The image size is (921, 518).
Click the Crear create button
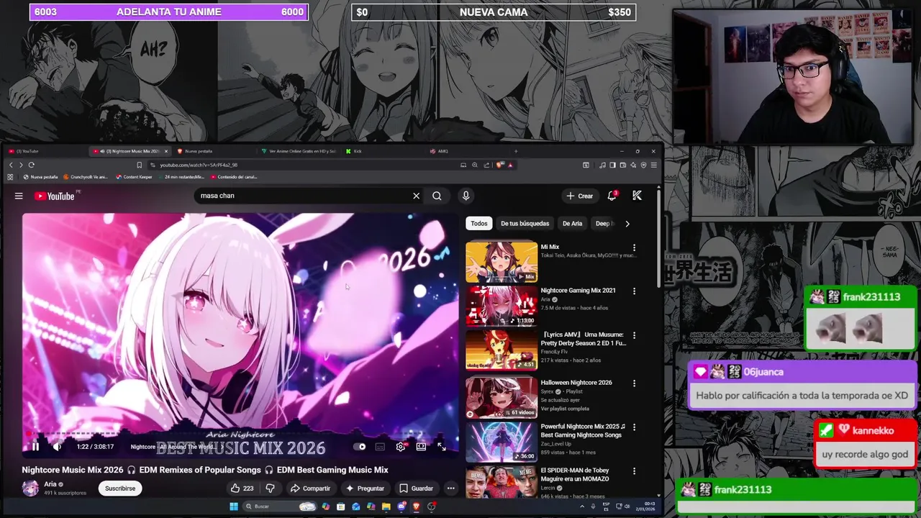pos(579,196)
